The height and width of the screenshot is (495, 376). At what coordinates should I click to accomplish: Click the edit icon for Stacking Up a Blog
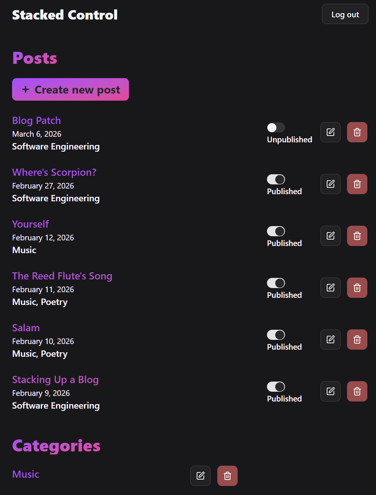coord(330,391)
